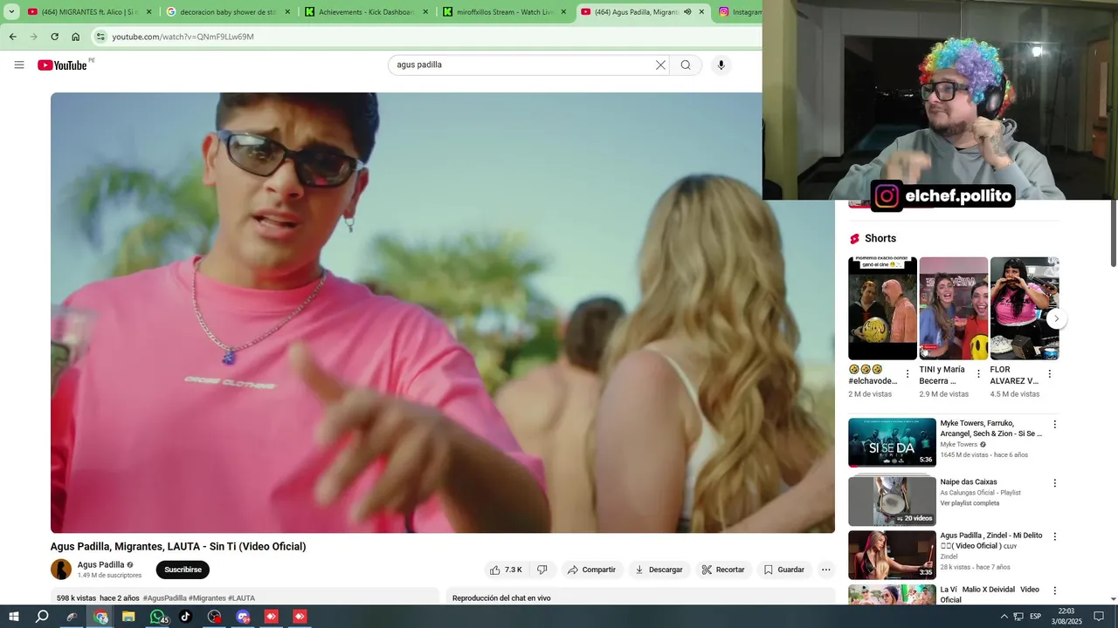Start voice search with the microphone
Screen dimensions: 1118x628
click(x=721, y=65)
